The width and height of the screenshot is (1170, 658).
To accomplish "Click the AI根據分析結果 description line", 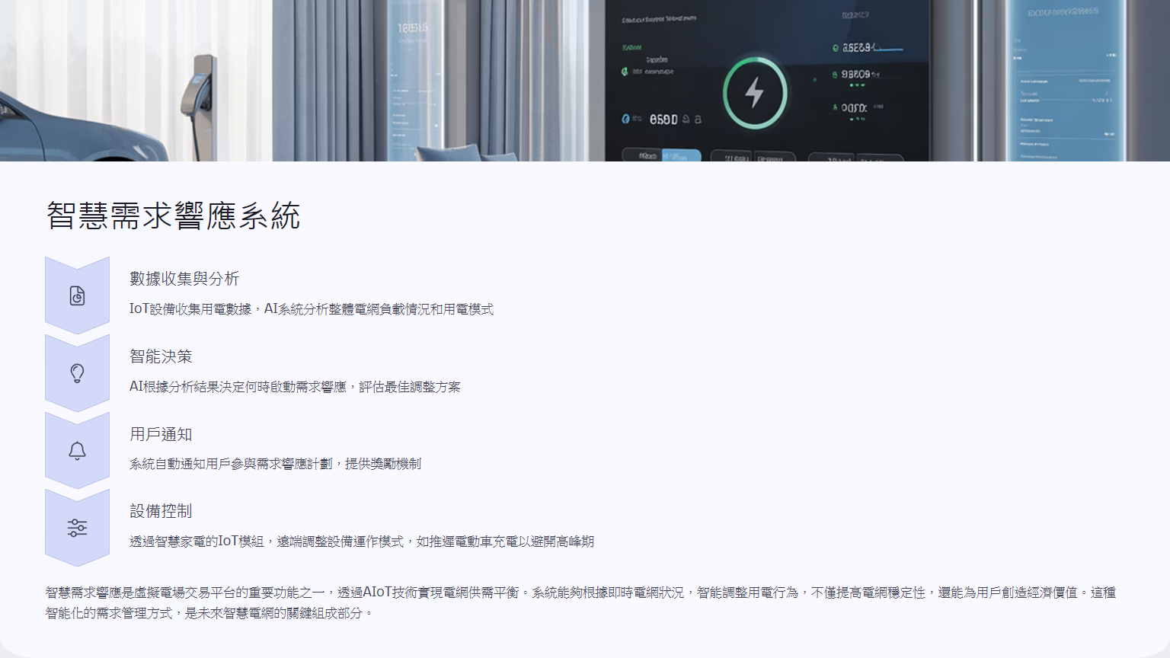I will pyautogui.click(x=295, y=387).
